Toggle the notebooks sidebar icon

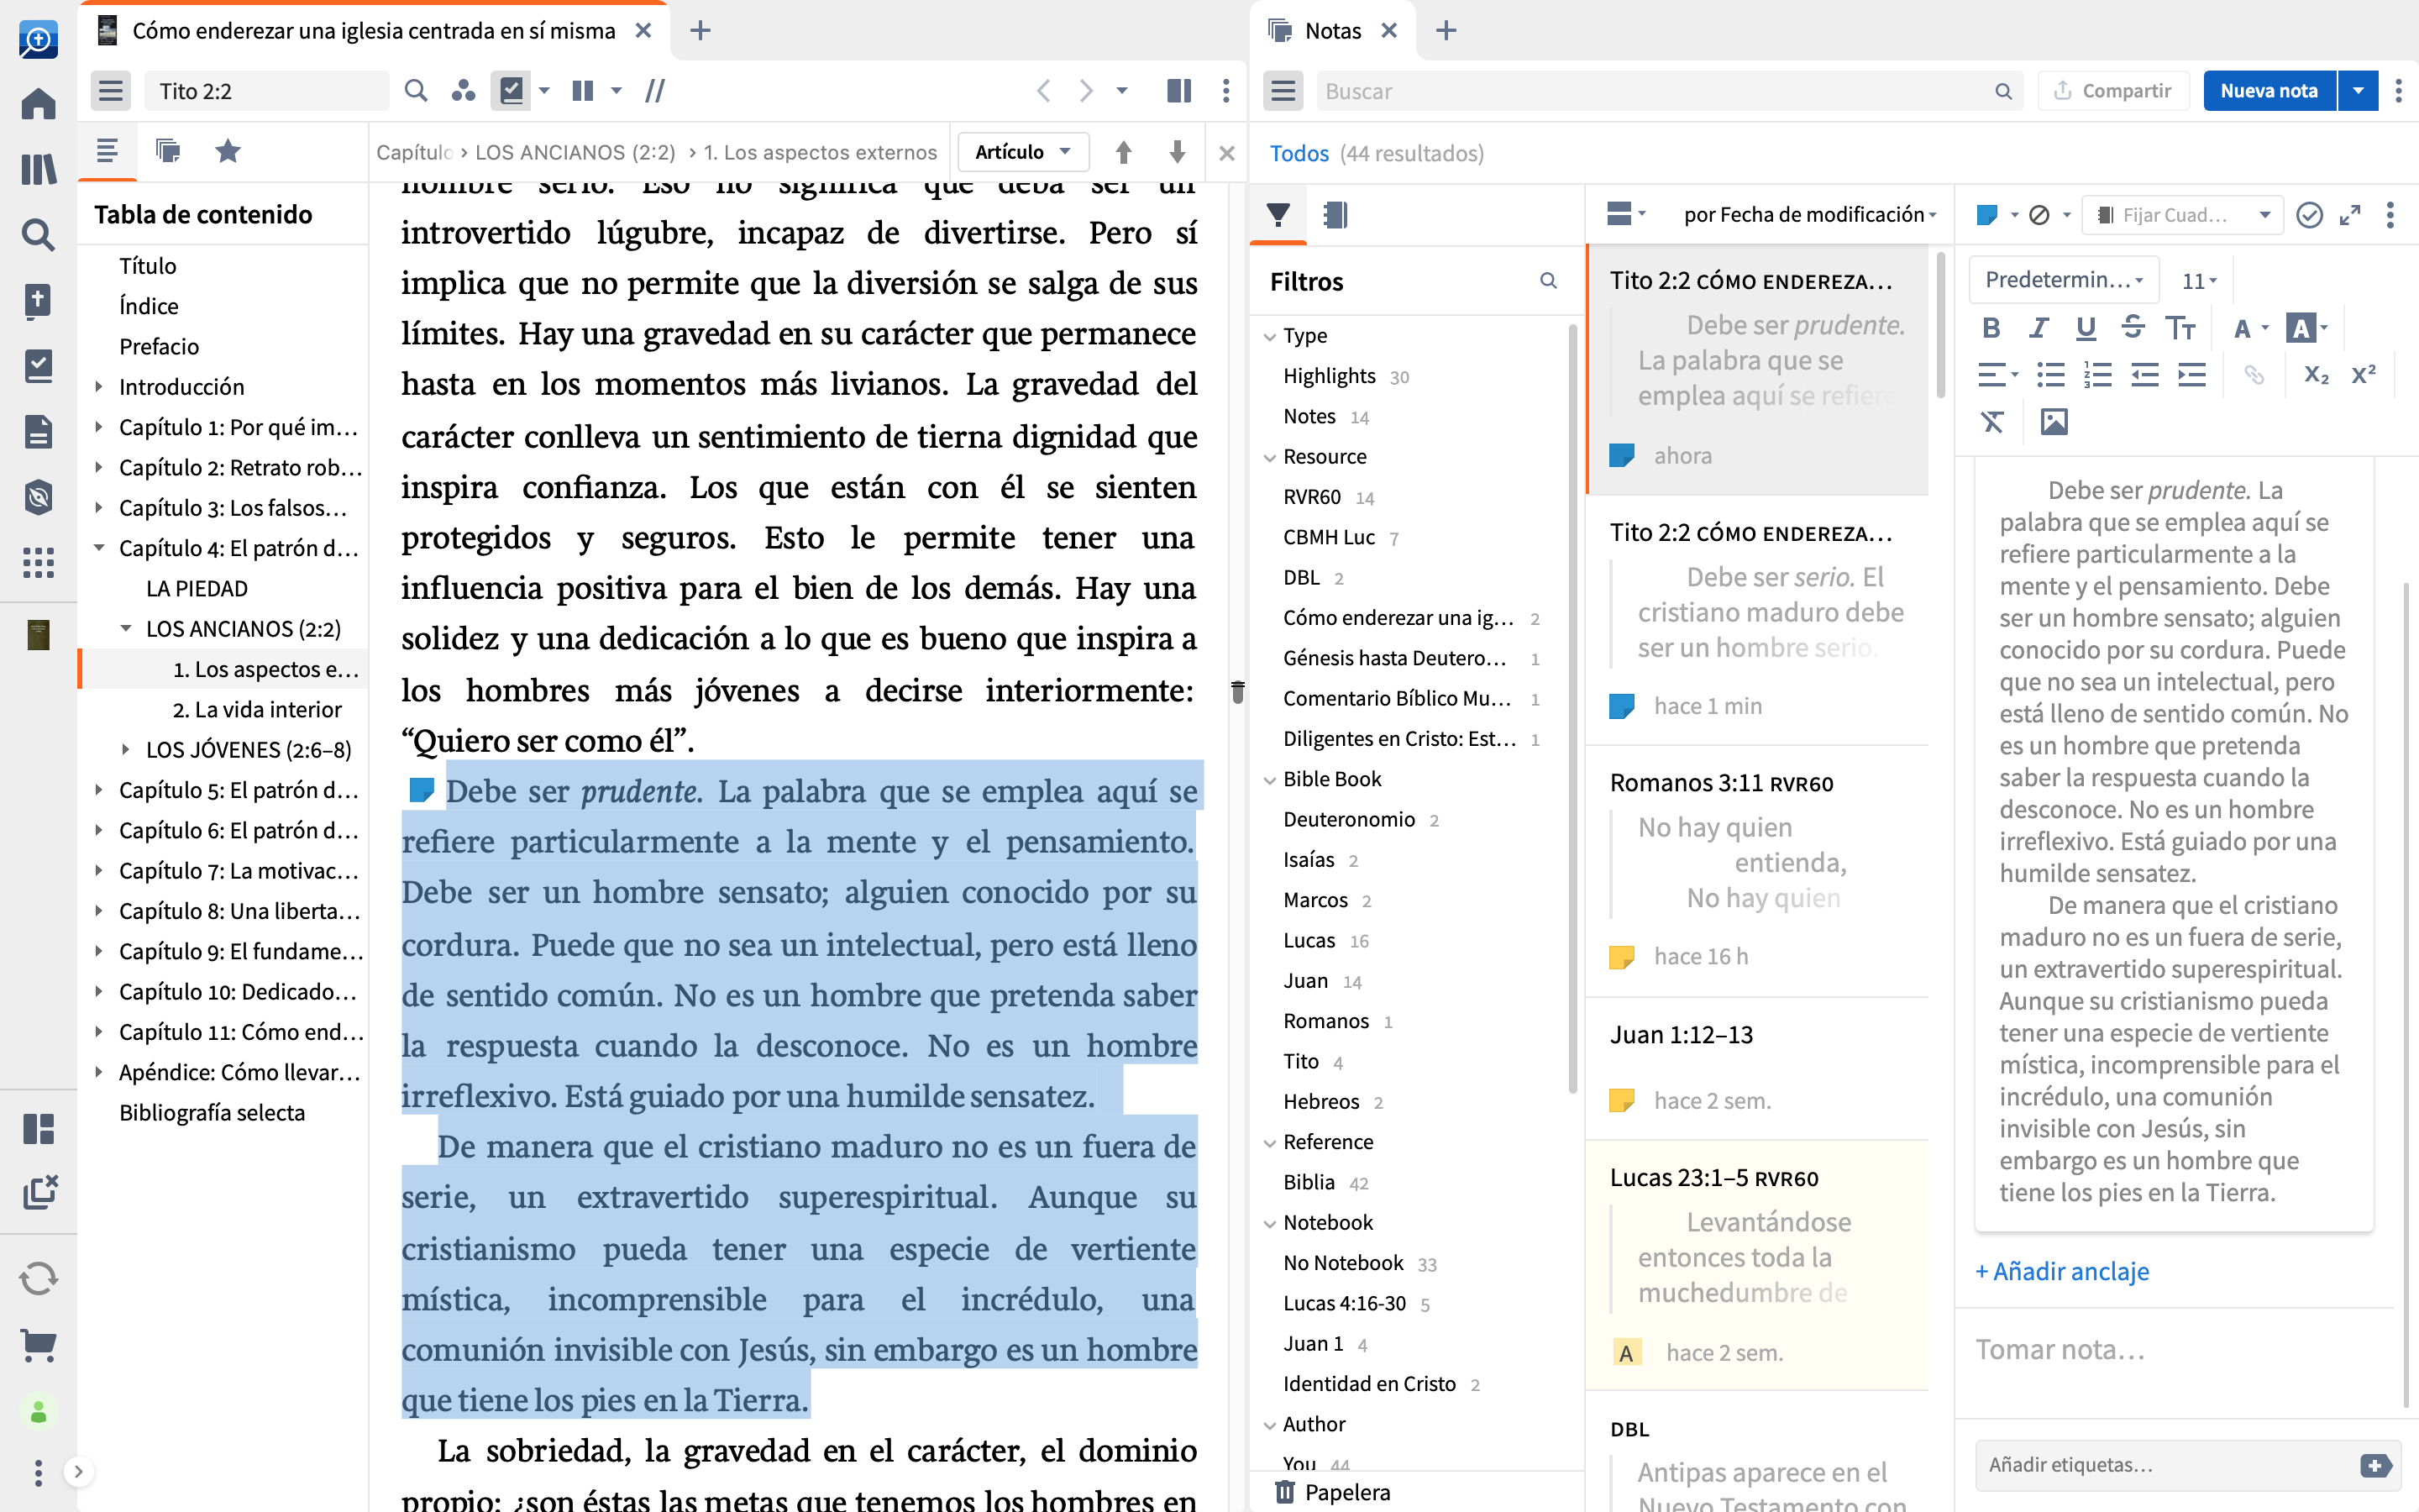pyautogui.click(x=1335, y=215)
